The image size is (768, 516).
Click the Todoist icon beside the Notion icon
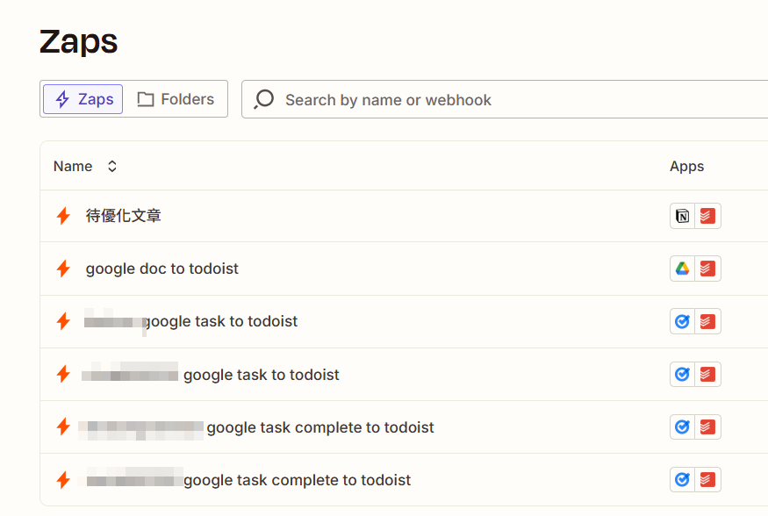click(707, 216)
